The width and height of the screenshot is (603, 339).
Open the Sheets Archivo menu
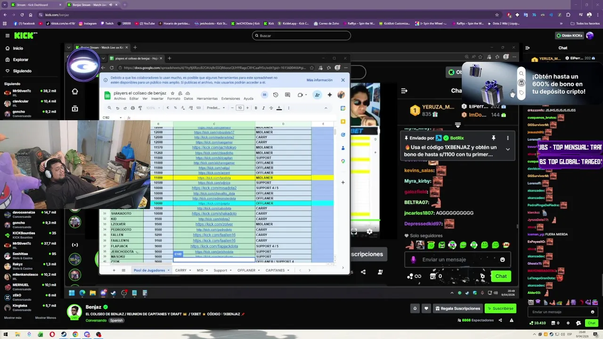click(x=120, y=99)
